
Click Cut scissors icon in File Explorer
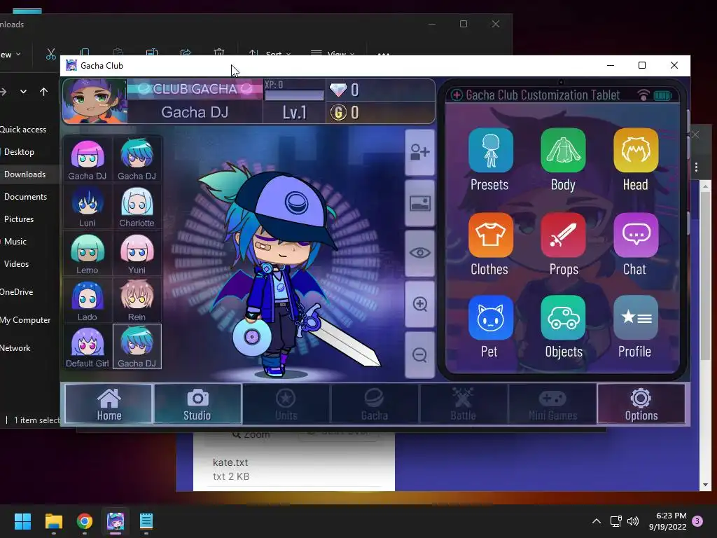point(50,54)
